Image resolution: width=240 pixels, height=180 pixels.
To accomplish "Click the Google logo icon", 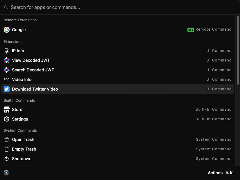I will tap(7, 30).
